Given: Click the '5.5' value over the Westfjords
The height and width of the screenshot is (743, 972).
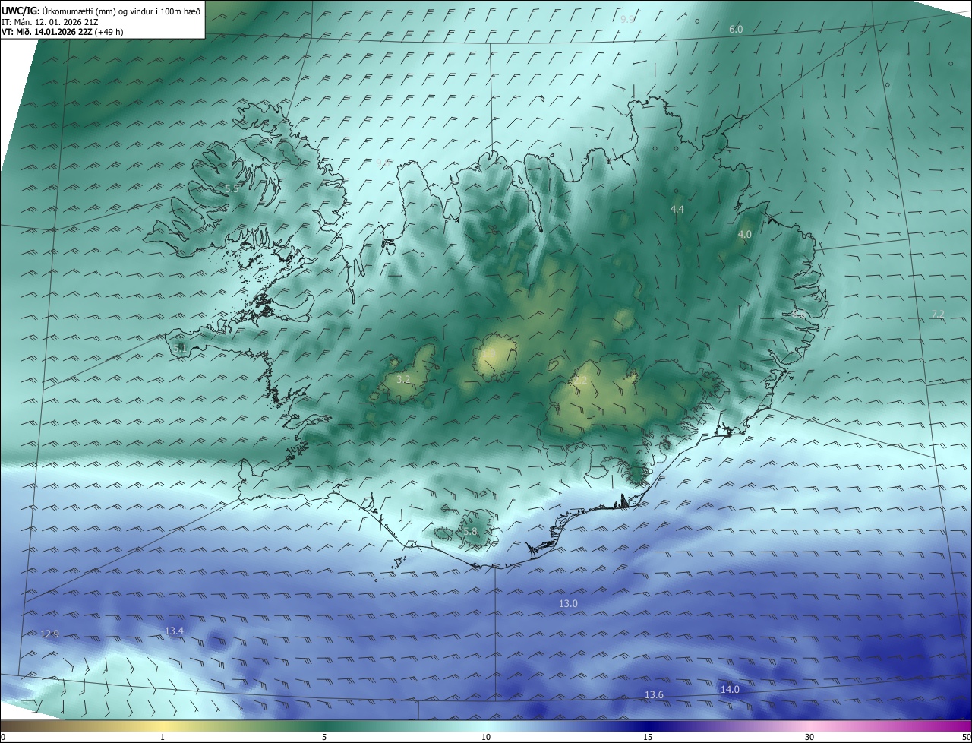Looking at the screenshot, I should click(232, 188).
